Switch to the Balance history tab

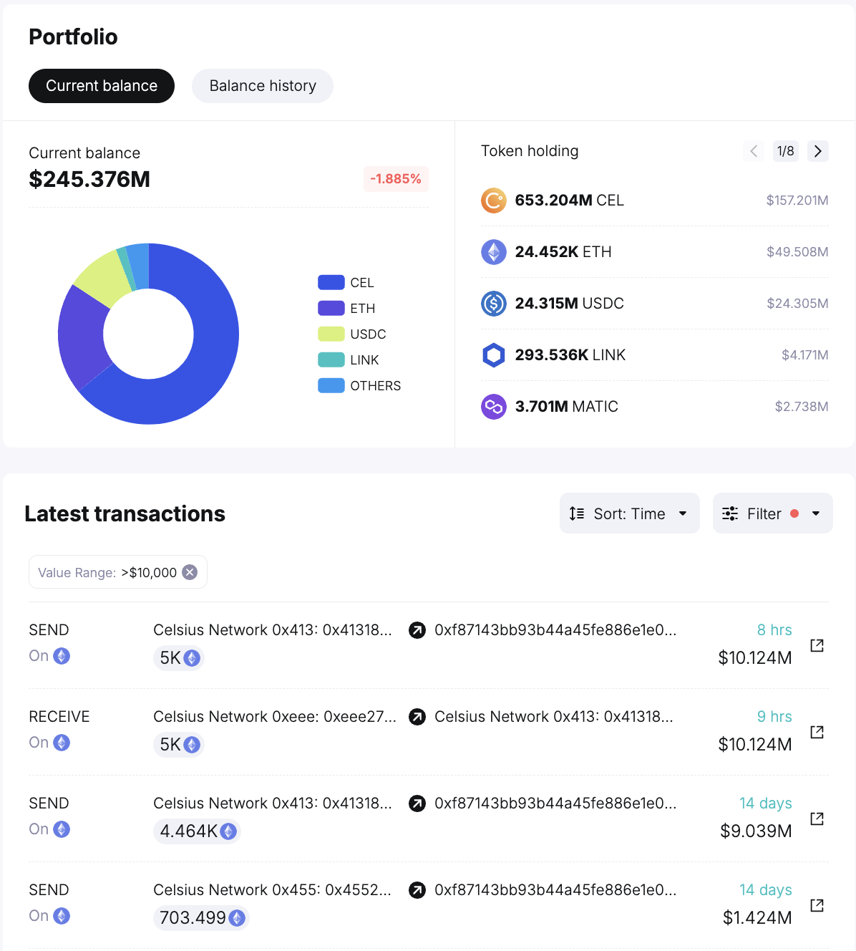tap(262, 85)
